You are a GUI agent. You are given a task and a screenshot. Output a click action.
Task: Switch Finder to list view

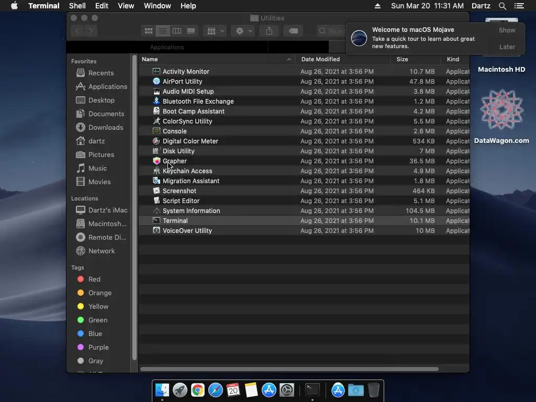pyautogui.click(x=163, y=31)
